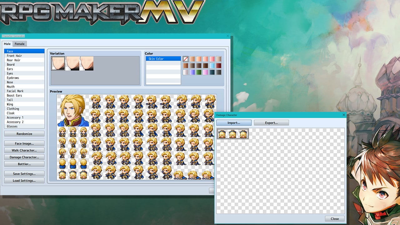Click the Damage Character... button
Image resolution: width=400 pixels, height=225 pixels.
tap(24, 157)
